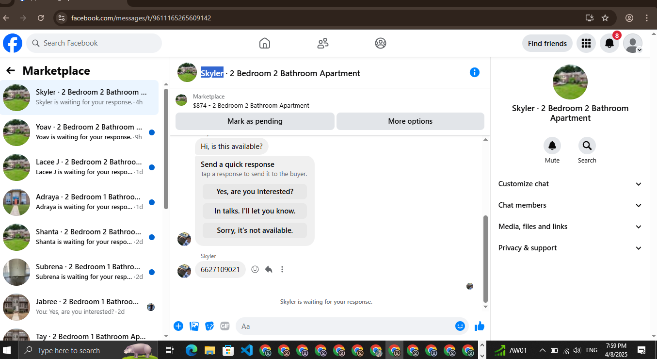Open Shanta's conversation in the chat list
Viewport: 657px width, 359px height.
(x=80, y=237)
